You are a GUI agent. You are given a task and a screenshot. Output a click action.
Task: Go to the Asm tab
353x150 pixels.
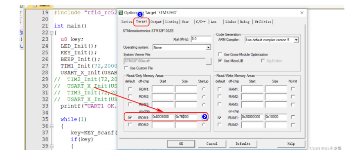tap(214, 22)
